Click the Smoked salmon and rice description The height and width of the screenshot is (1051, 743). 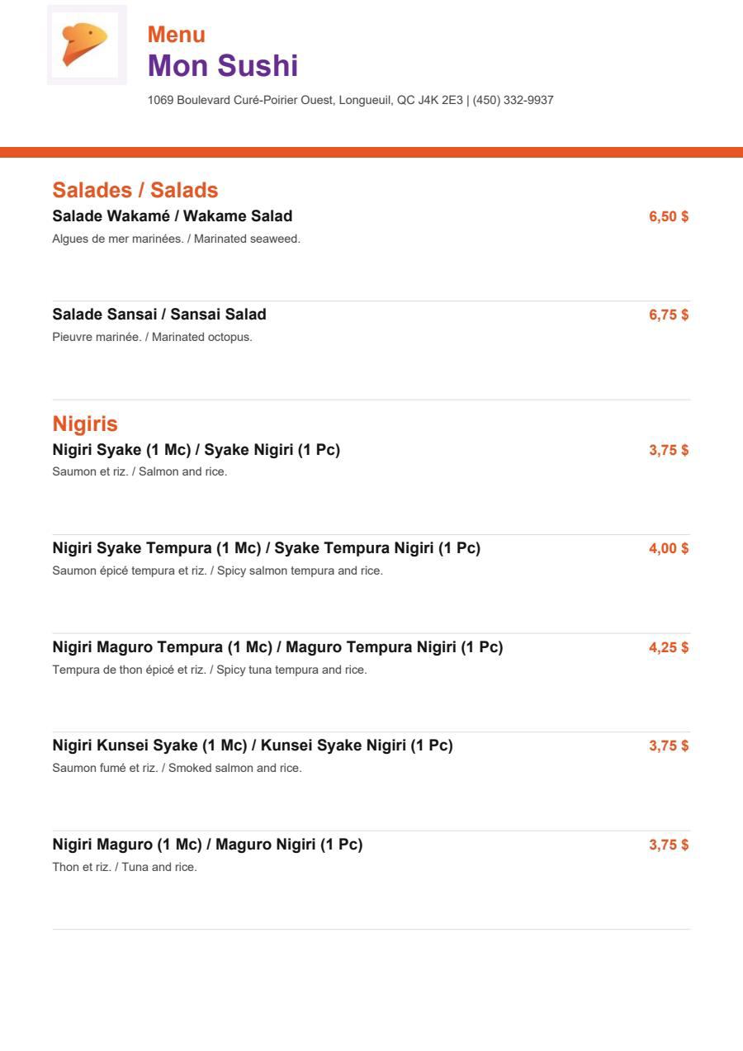177,768
